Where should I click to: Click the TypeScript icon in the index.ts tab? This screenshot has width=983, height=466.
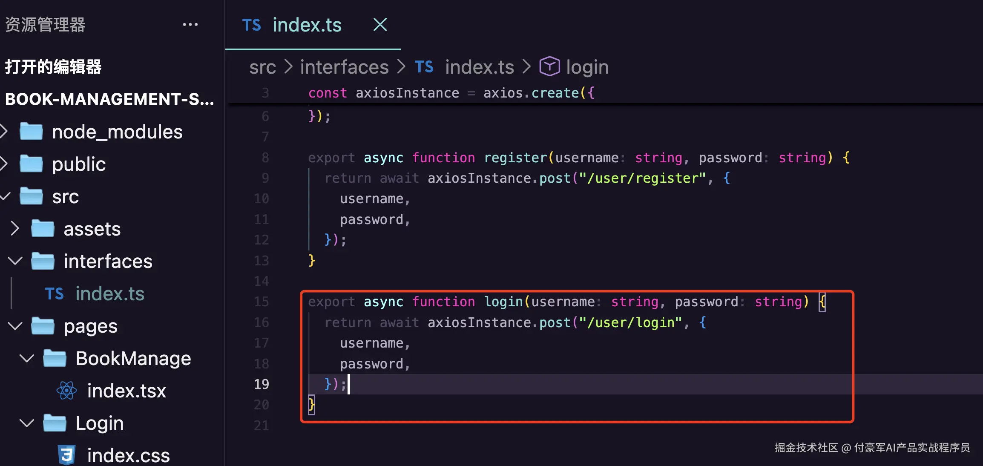tap(251, 25)
